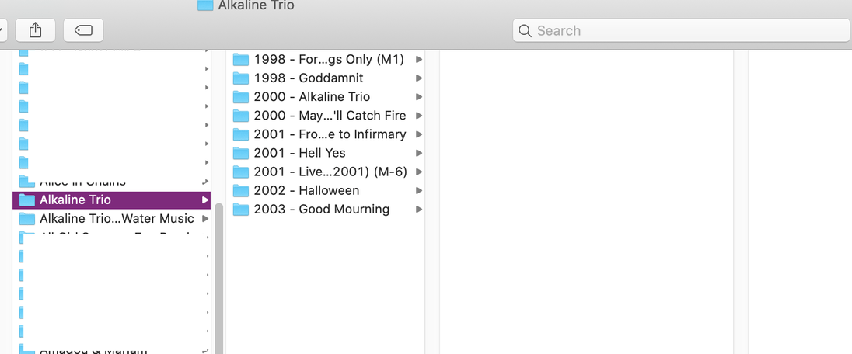This screenshot has height=354, width=852.
Task: Expand the 1998 - For...gs Only (M1) arrow
Action: (419, 60)
